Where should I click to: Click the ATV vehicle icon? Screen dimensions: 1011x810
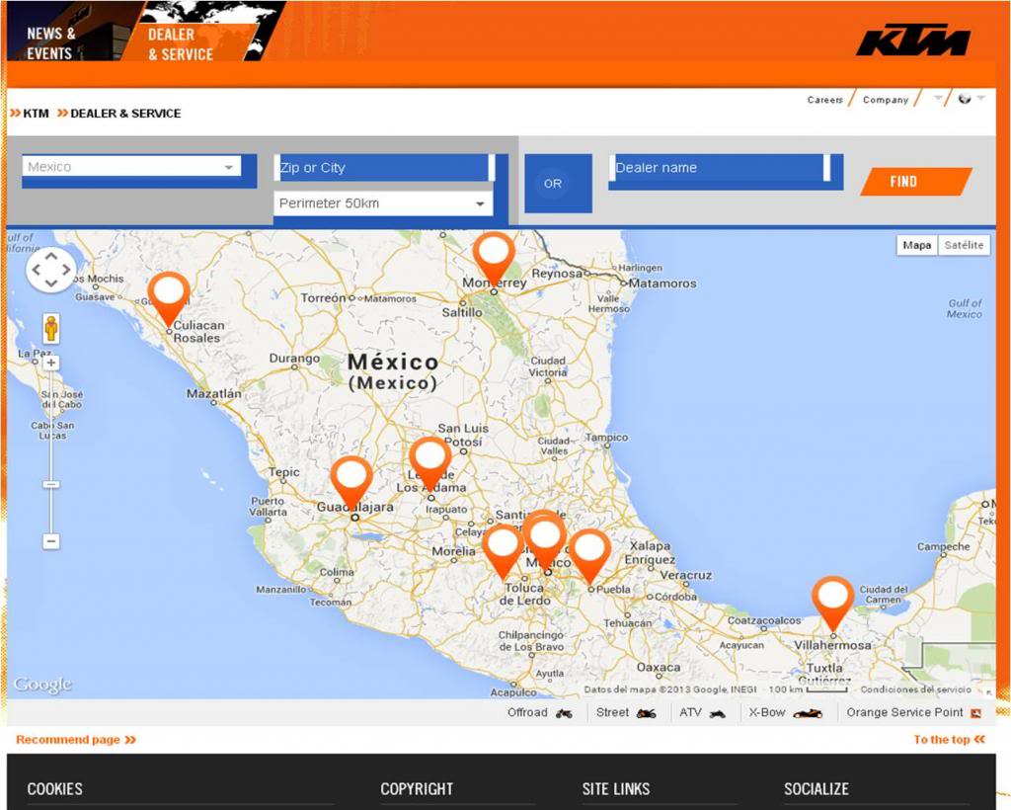point(717,713)
